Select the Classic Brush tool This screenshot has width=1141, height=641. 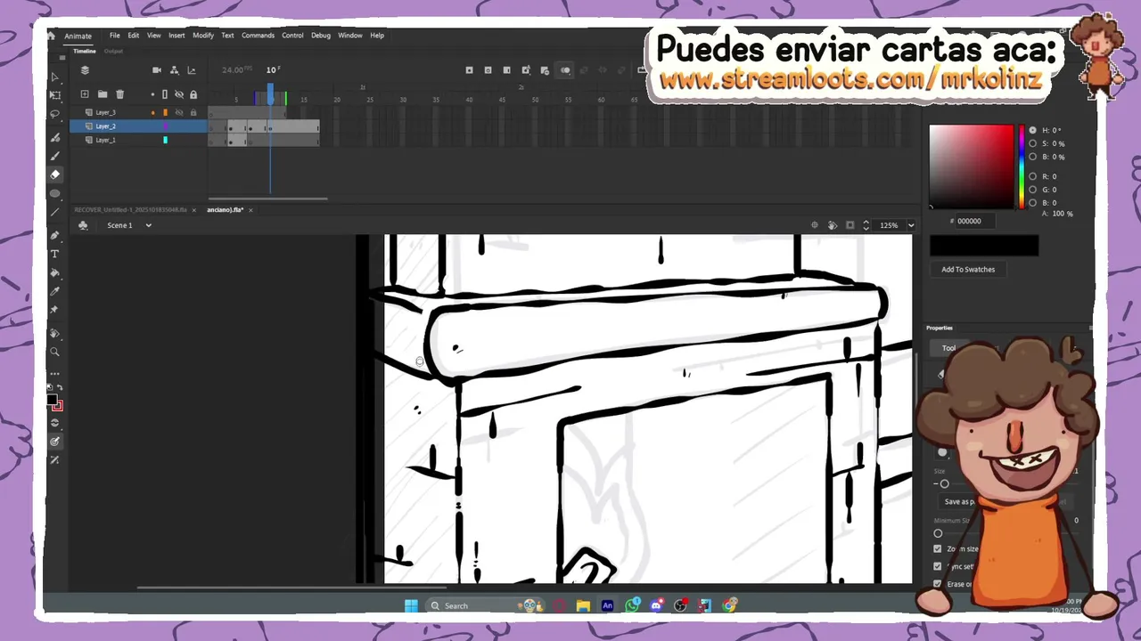point(54,156)
